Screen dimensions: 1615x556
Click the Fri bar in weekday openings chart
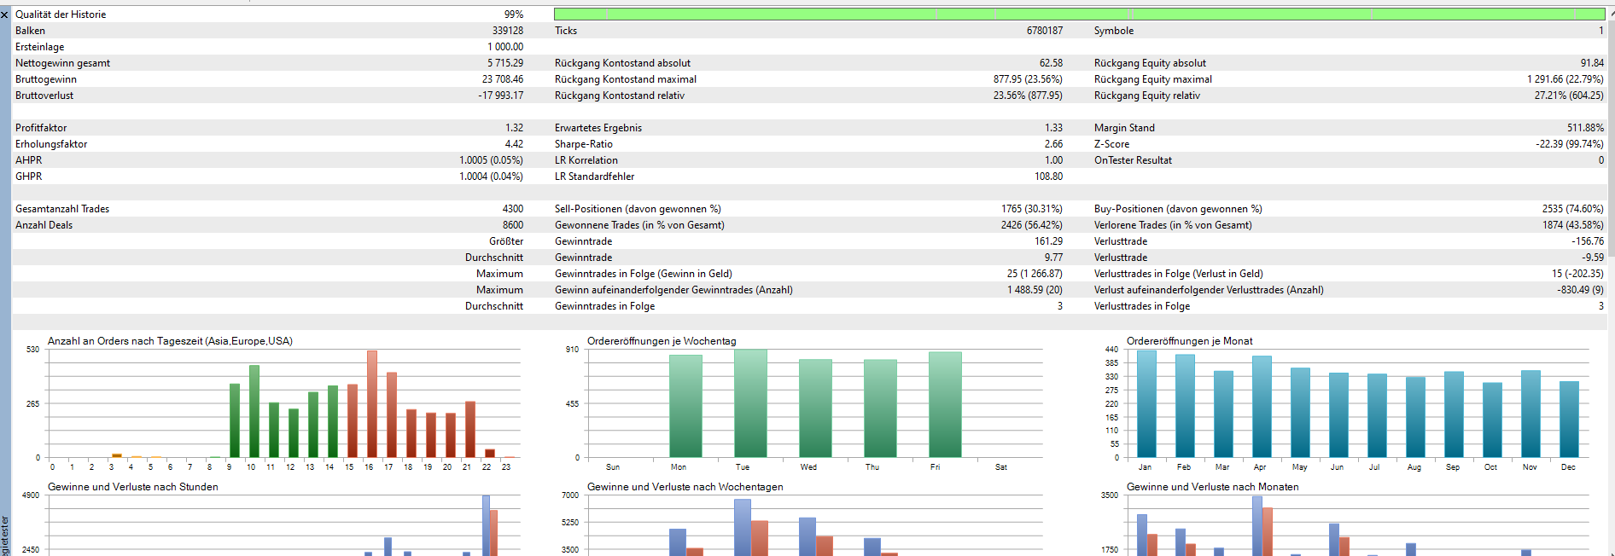(x=945, y=404)
